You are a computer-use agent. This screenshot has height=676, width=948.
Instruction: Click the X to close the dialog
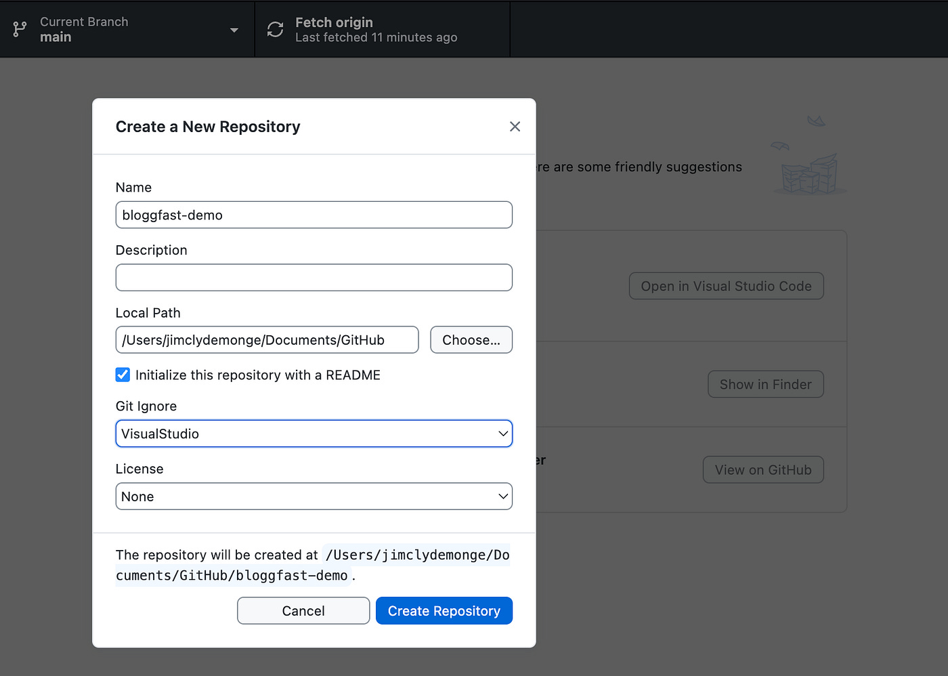pos(515,126)
